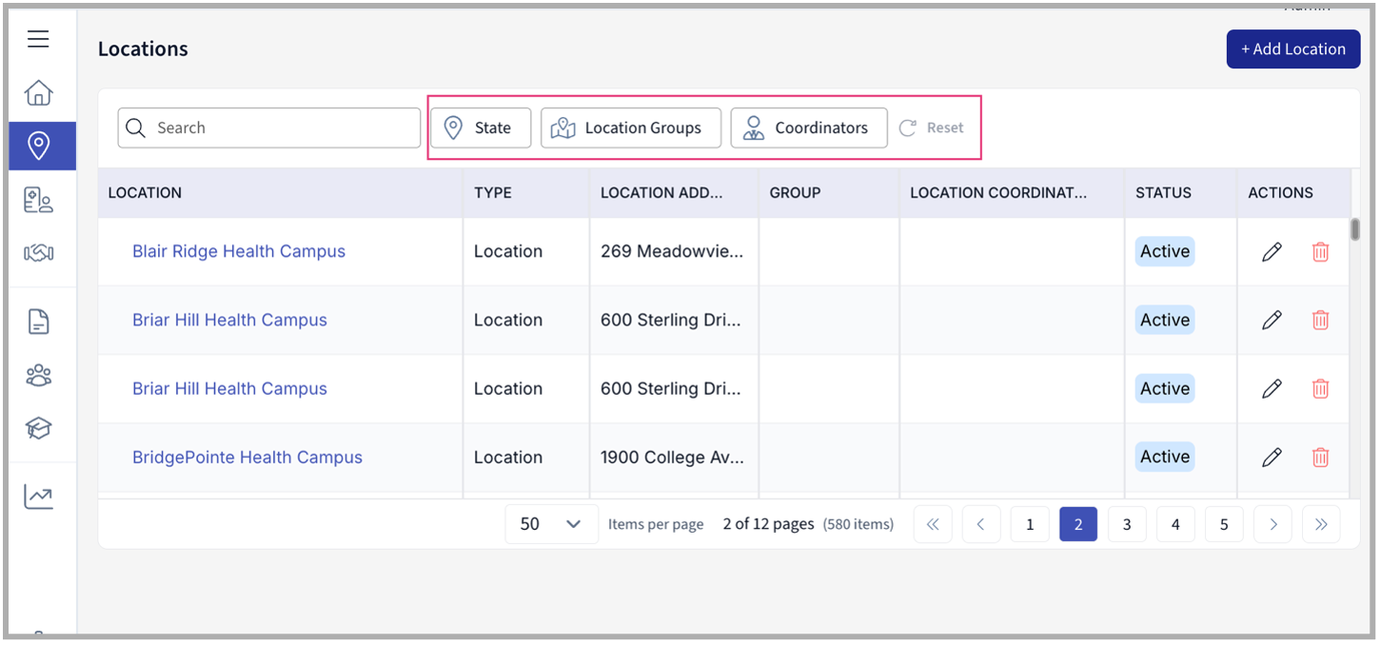The image size is (1381, 645).
Task: Delete BridgePointe Health Campus using trash icon
Action: 1320,458
